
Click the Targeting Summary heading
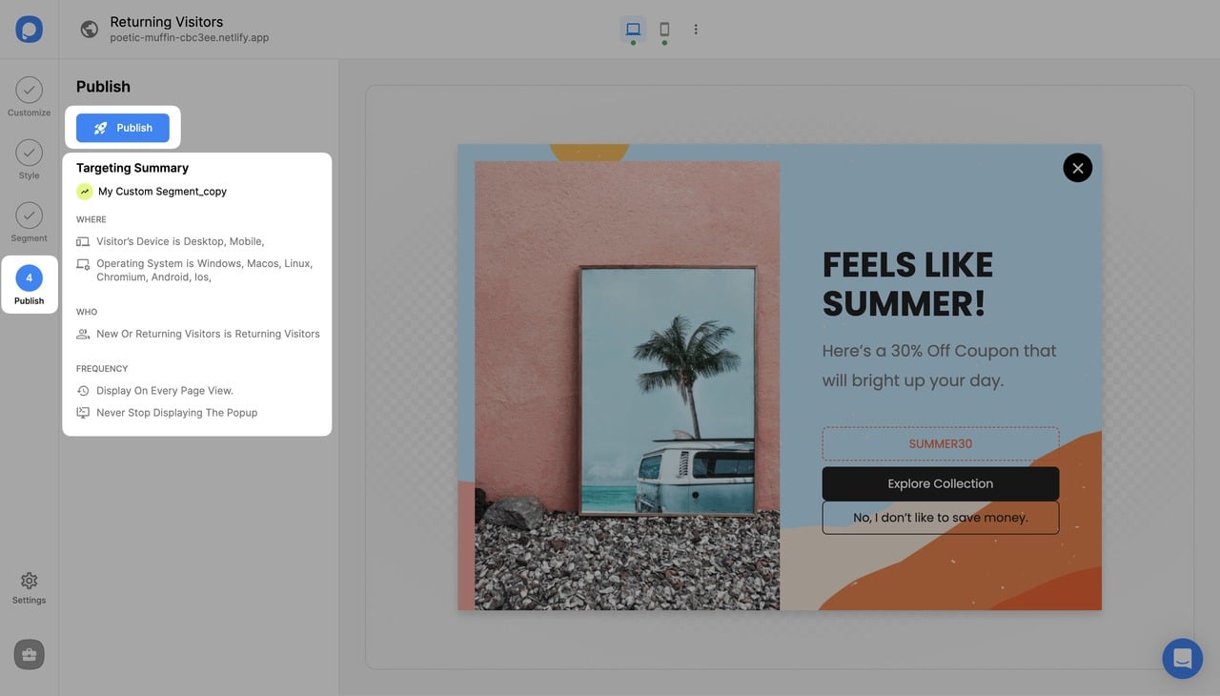[x=132, y=168]
